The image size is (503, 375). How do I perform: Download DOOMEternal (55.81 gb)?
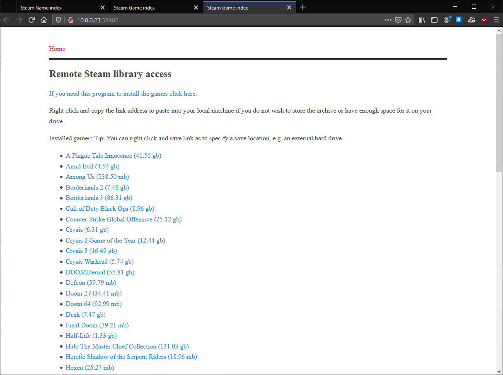pyautogui.click(x=100, y=272)
